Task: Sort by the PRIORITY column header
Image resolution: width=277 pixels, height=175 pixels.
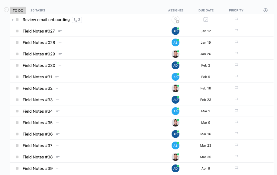Action: click(x=236, y=11)
